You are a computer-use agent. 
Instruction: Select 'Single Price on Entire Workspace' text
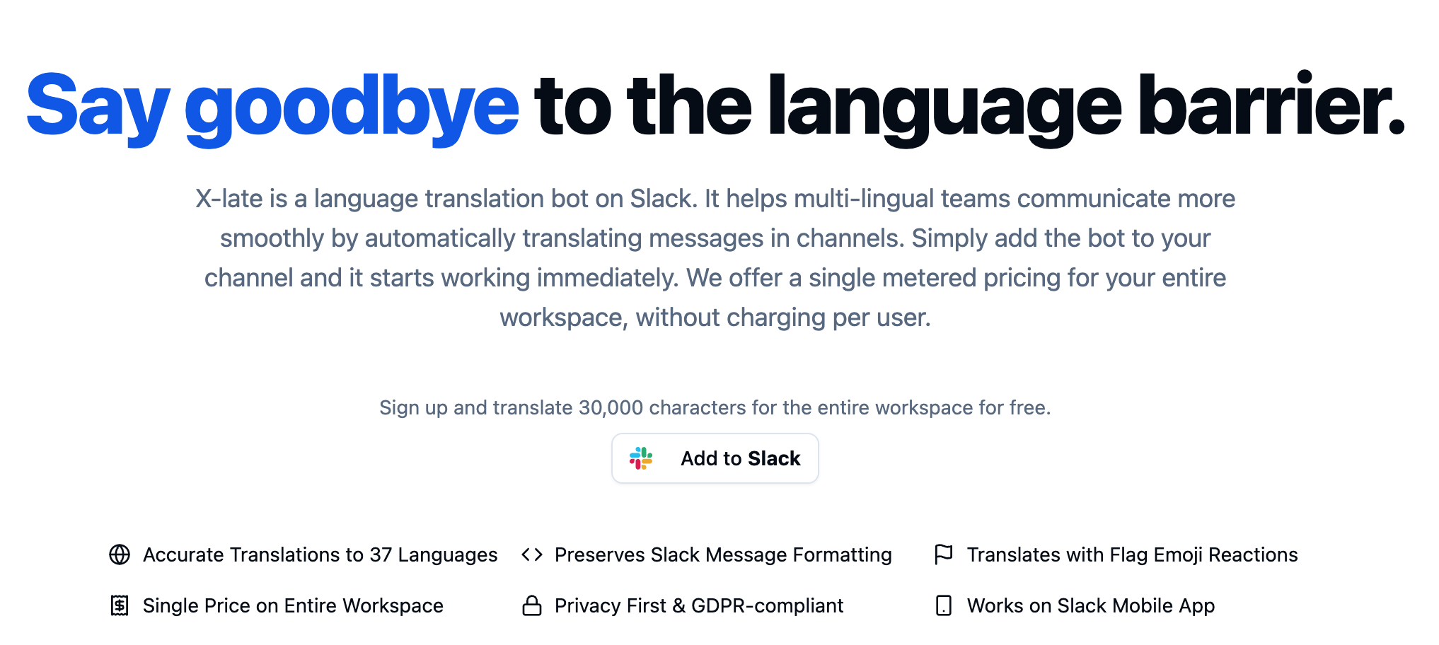[x=293, y=606]
